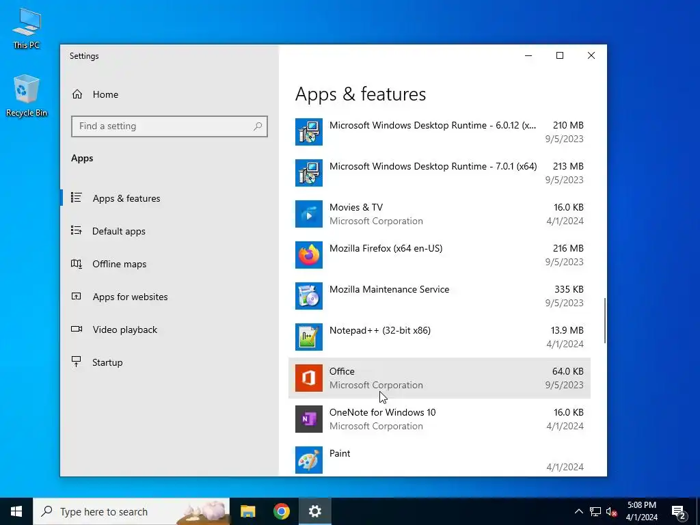The width and height of the screenshot is (700, 525).
Task: Select Mozilla Firefox (x64 en-US) entry name
Action: [386, 248]
